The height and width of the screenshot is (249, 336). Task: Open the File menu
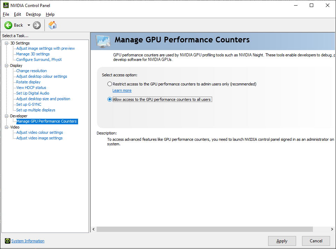pyautogui.click(x=6, y=14)
